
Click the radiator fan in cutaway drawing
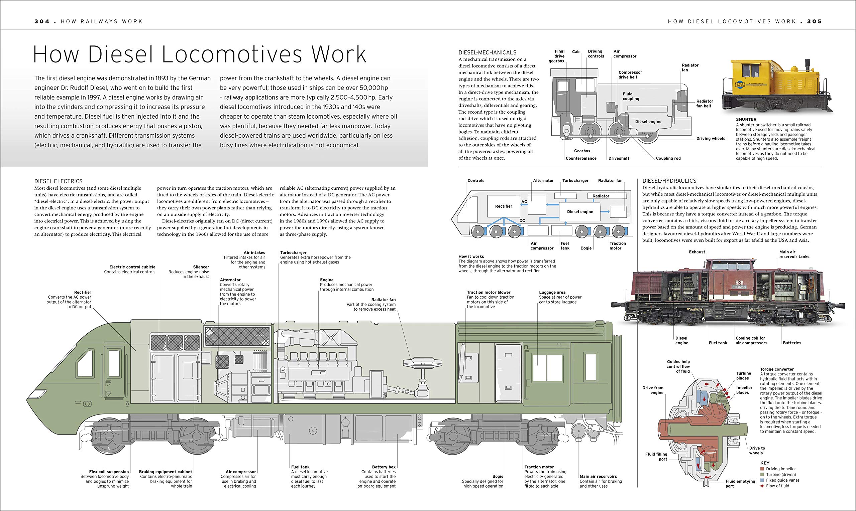(x=422, y=364)
